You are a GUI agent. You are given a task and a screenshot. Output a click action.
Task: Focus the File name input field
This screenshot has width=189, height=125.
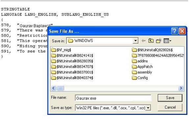(x=113, y=98)
